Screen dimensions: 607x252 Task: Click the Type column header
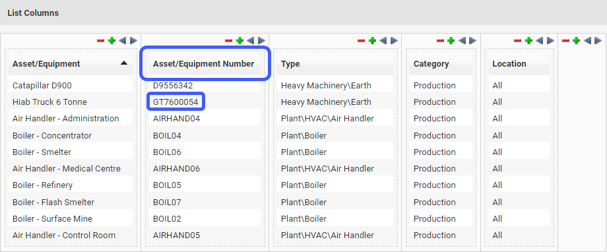click(335, 64)
